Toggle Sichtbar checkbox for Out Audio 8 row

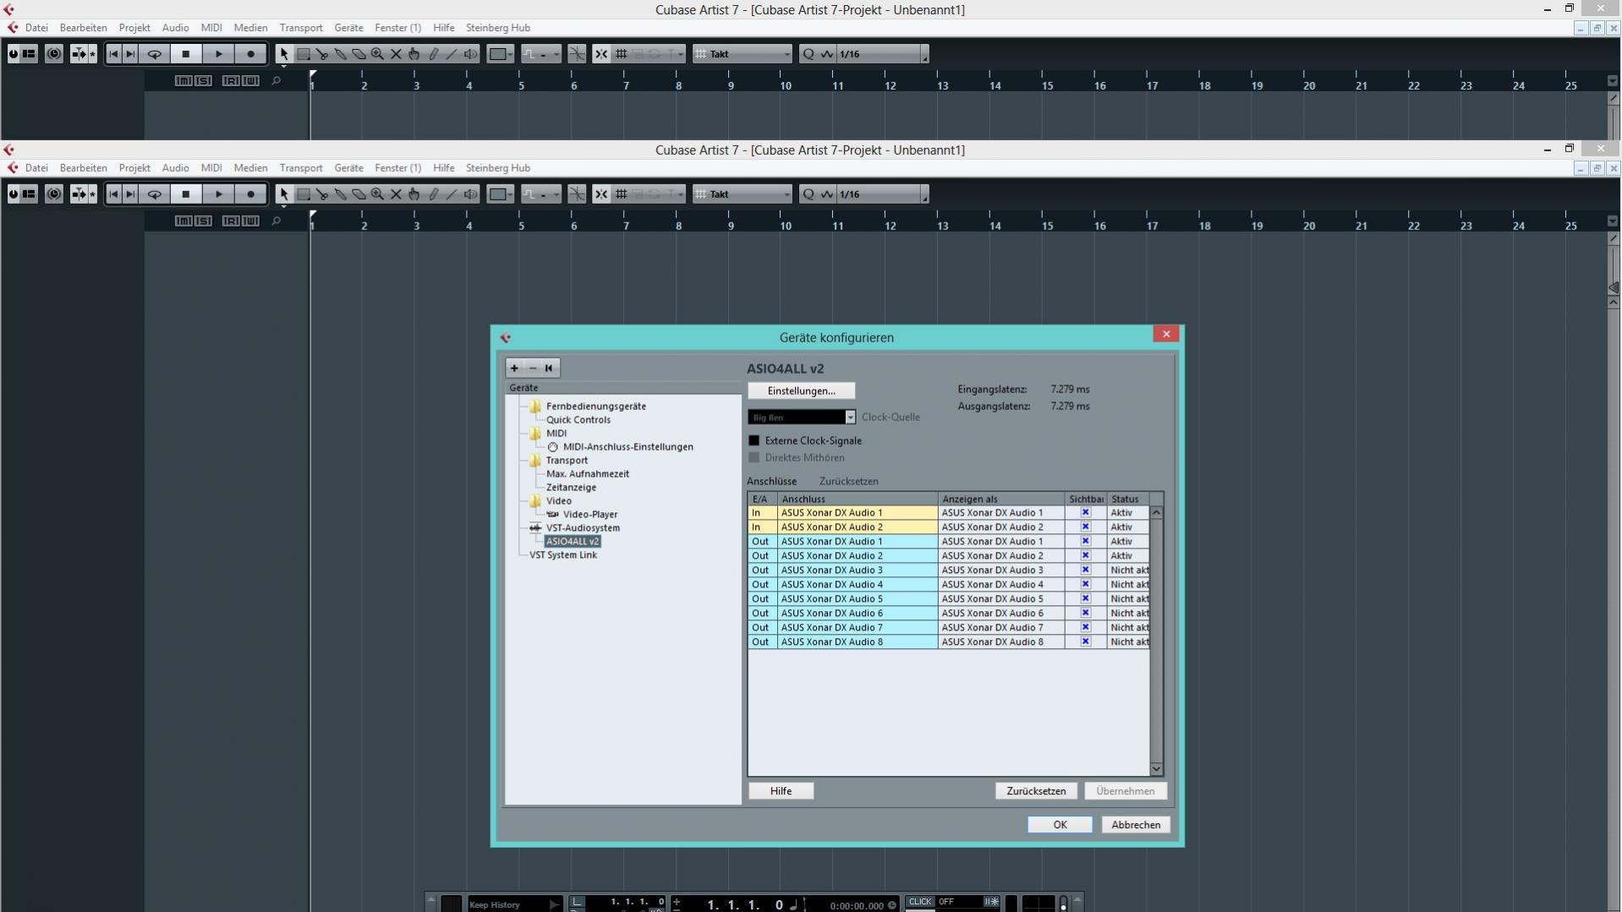pyautogui.click(x=1086, y=642)
